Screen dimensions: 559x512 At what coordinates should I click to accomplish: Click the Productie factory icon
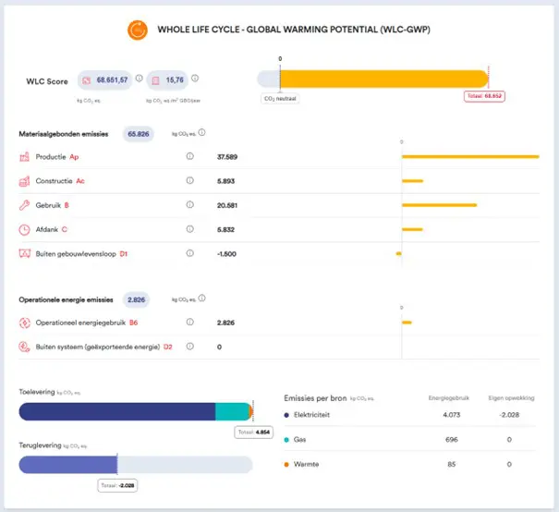(x=25, y=157)
